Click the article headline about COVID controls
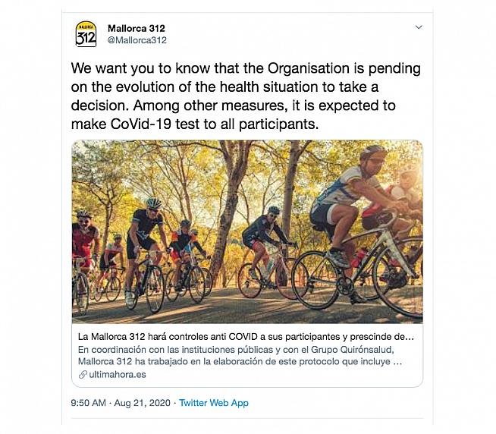The height and width of the screenshot is (434, 496). [x=246, y=336]
